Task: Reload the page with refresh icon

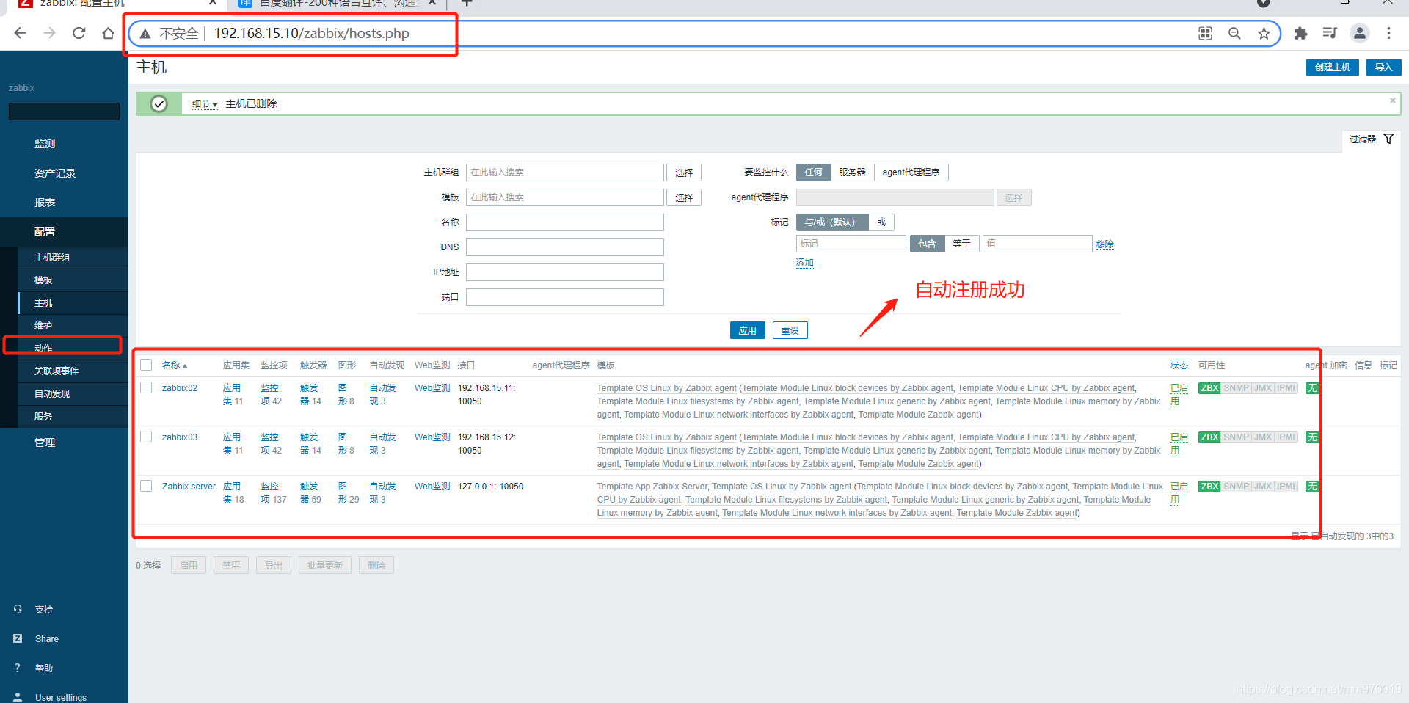Action: click(x=79, y=33)
